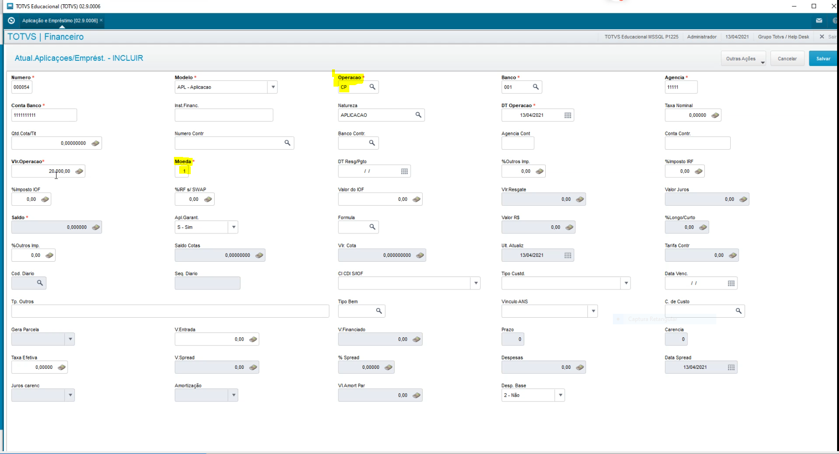Focus the Agencia Cont input field
839x454 pixels.
pos(517,143)
